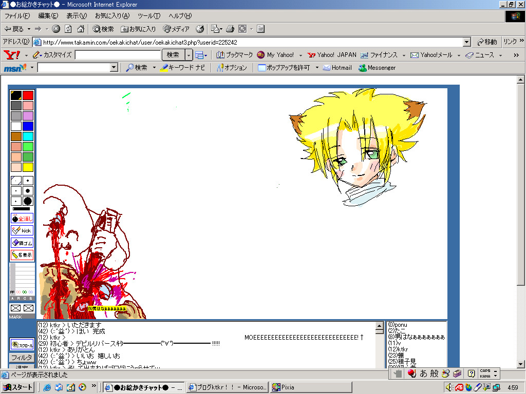Click the print toolbar icon
This screenshot has width=526, height=394.
230,29
